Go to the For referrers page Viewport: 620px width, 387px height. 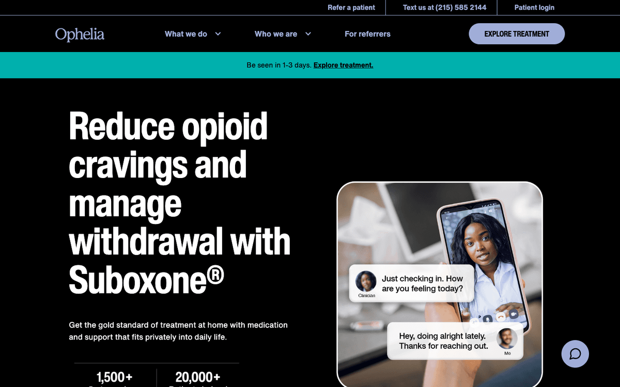(x=367, y=34)
